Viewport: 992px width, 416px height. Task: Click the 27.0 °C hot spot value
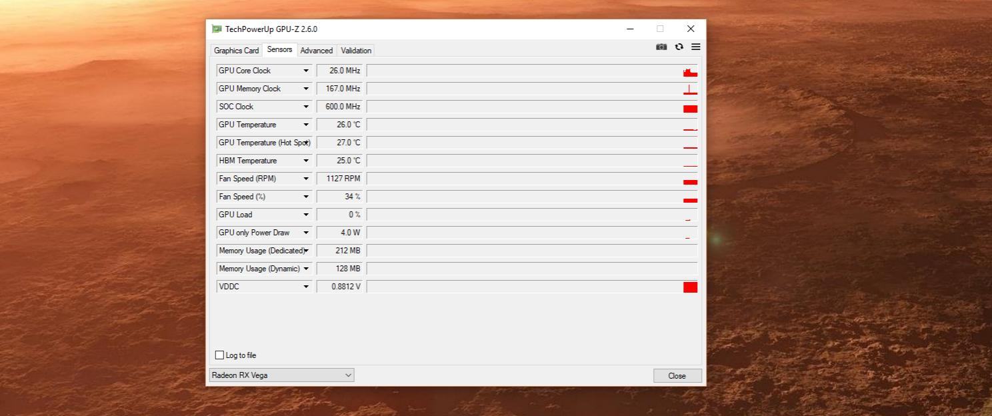pos(339,143)
